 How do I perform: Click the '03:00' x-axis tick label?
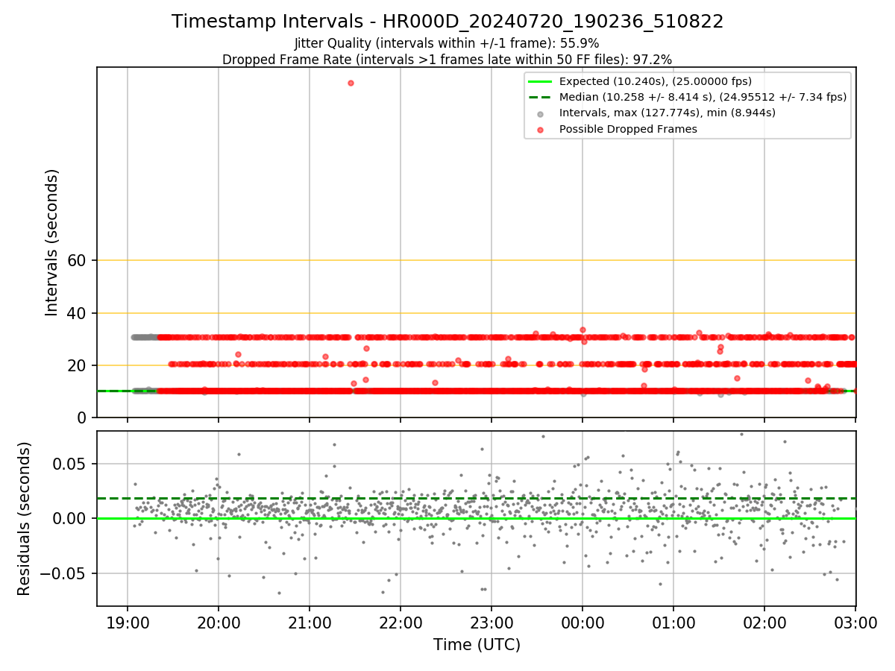(x=855, y=622)
